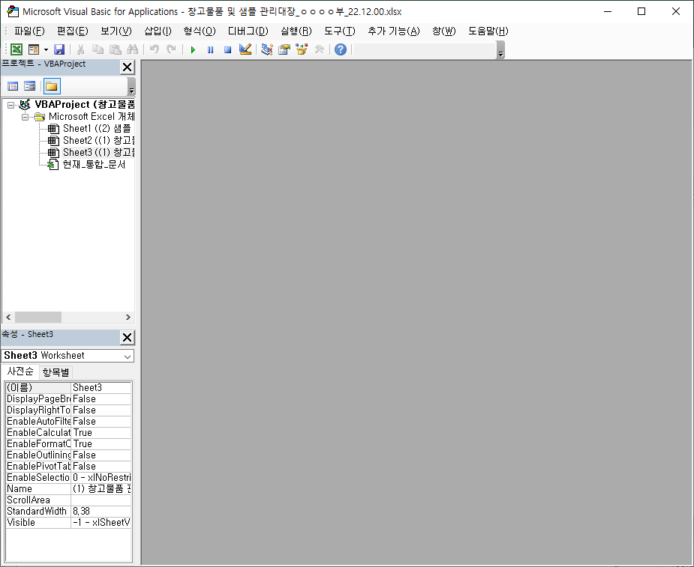Open the 보기(V) menu
Viewport: 694px width, 567px height.
point(116,31)
